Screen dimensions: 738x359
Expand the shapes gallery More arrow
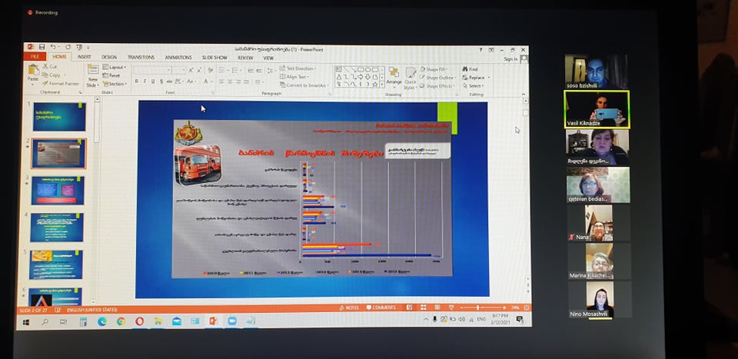click(382, 85)
